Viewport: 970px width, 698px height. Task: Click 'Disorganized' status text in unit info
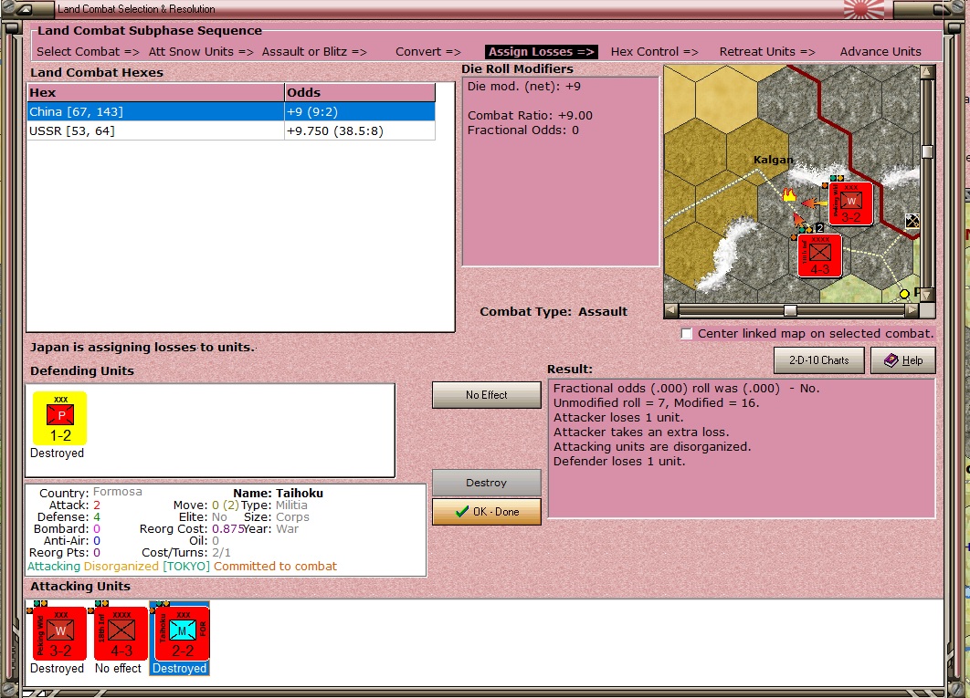tap(121, 567)
